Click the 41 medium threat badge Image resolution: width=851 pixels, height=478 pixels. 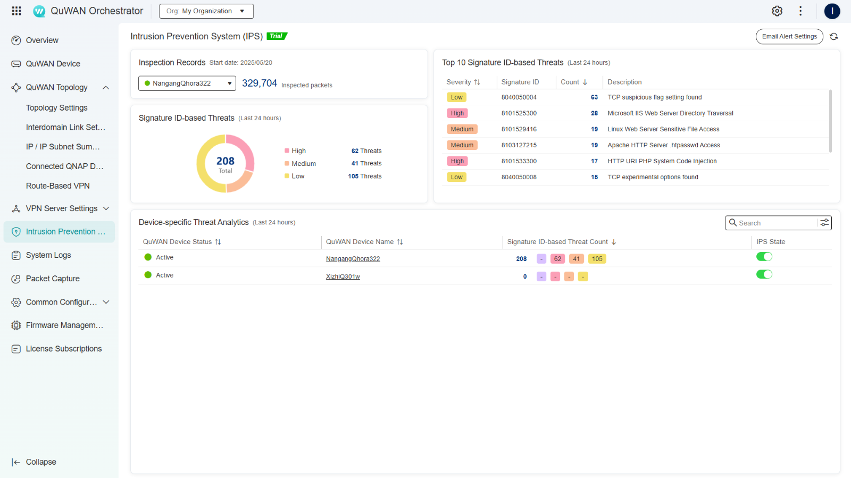click(577, 259)
